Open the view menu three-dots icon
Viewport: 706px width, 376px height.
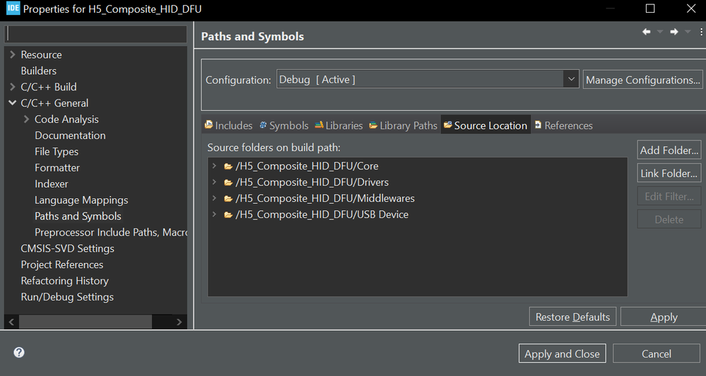pos(701,32)
